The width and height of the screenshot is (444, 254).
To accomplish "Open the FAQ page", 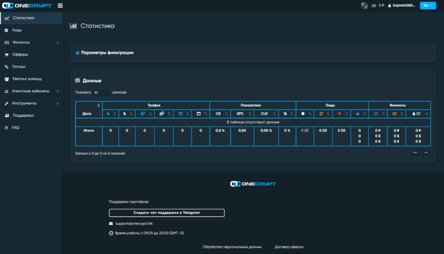I will tap(31, 127).
